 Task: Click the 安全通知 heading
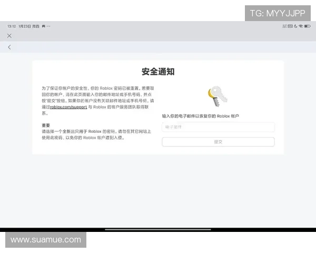[158, 72]
